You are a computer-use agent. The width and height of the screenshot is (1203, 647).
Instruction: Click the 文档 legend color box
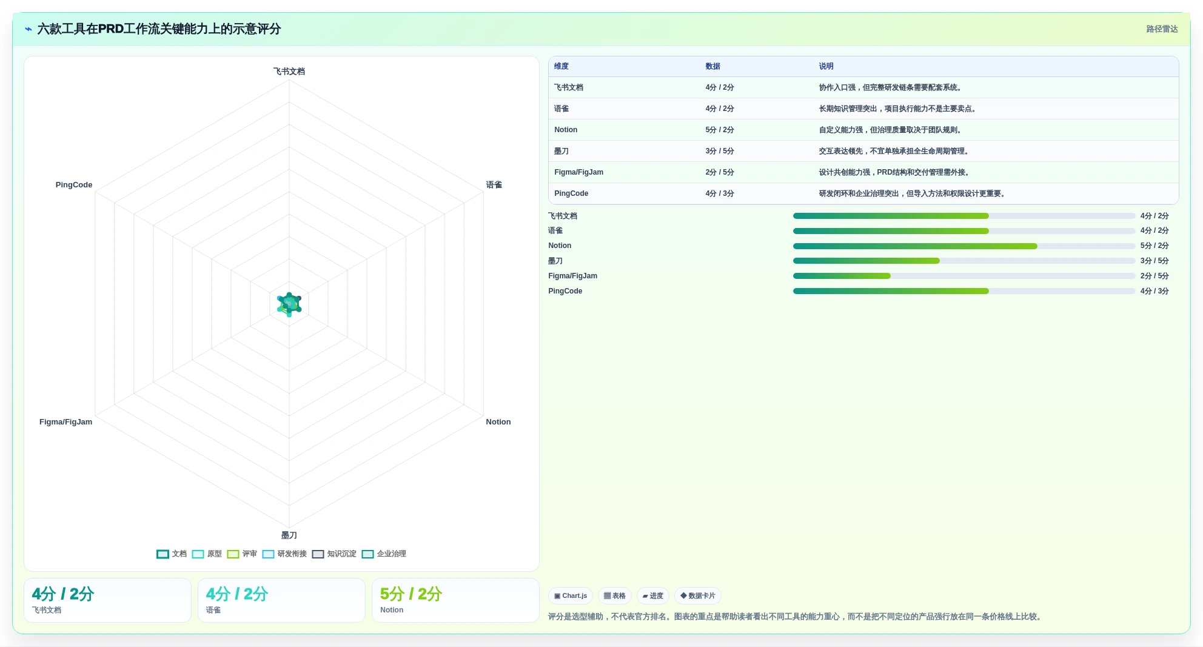(163, 554)
